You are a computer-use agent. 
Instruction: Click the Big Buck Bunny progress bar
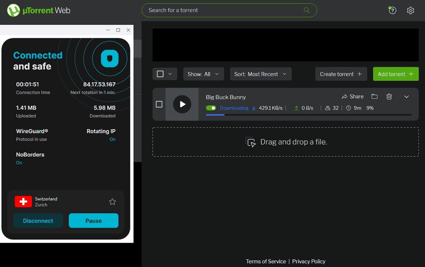click(x=308, y=115)
